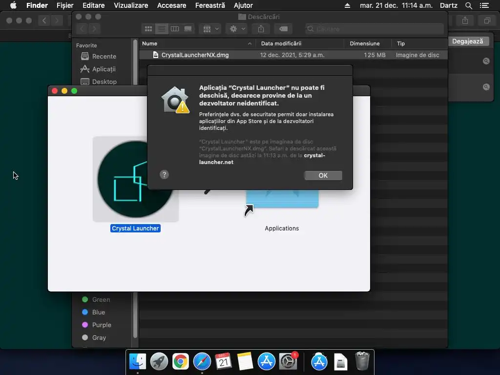Click the tabs overview icon in background window

point(487,21)
